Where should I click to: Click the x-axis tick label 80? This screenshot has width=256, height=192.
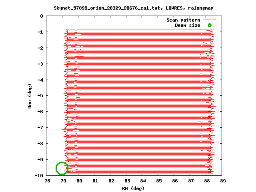click(79, 181)
